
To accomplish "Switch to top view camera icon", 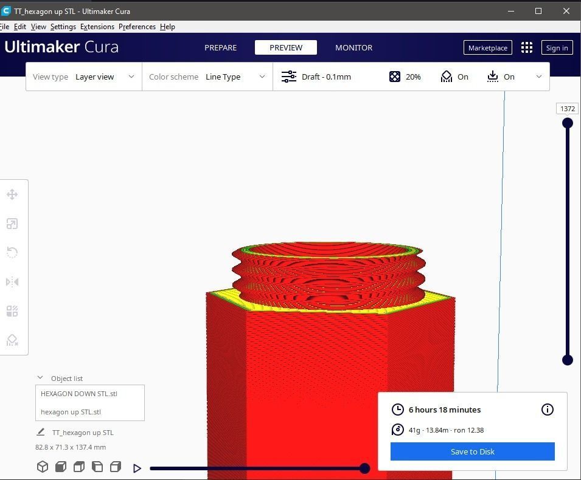I will click(x=79, y=467).
